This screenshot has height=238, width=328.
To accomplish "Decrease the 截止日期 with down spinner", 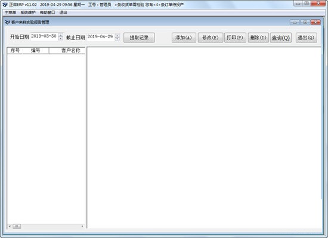I will click(x=117, y=39).
